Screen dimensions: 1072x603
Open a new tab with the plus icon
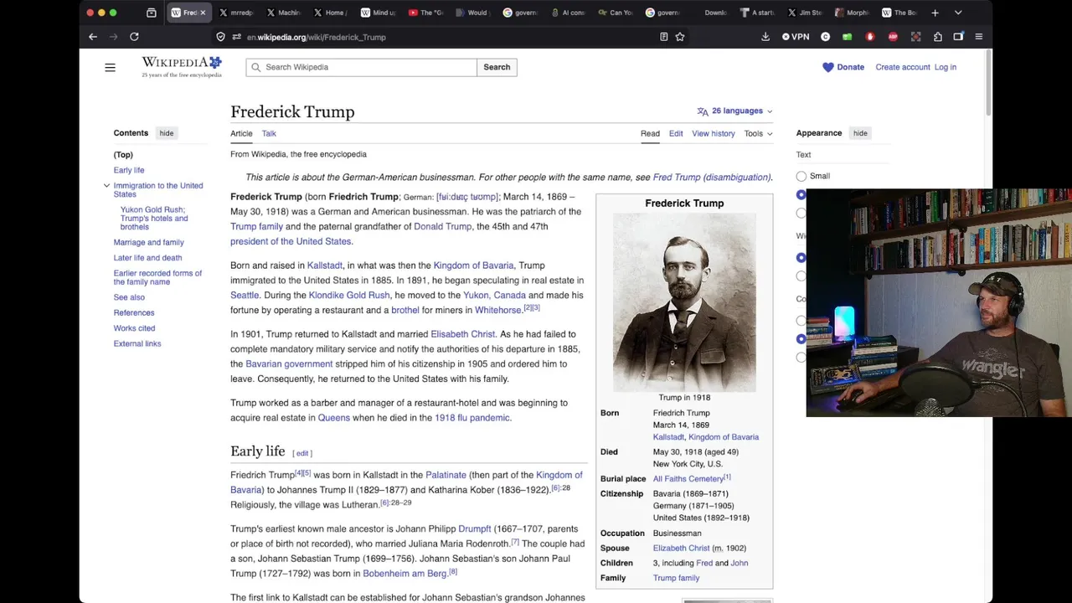point(935,13)
